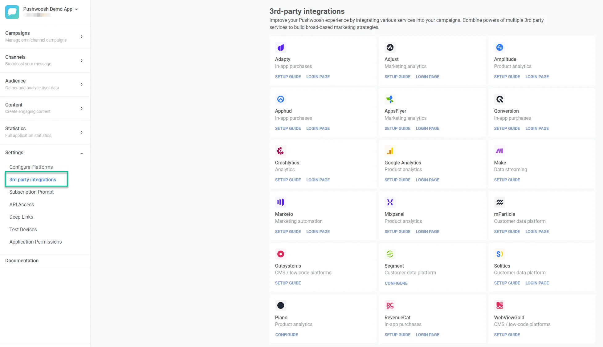This screenshot has height=347, width=603.
Task: Select the API Access sidebar entry
Action: 22,204
